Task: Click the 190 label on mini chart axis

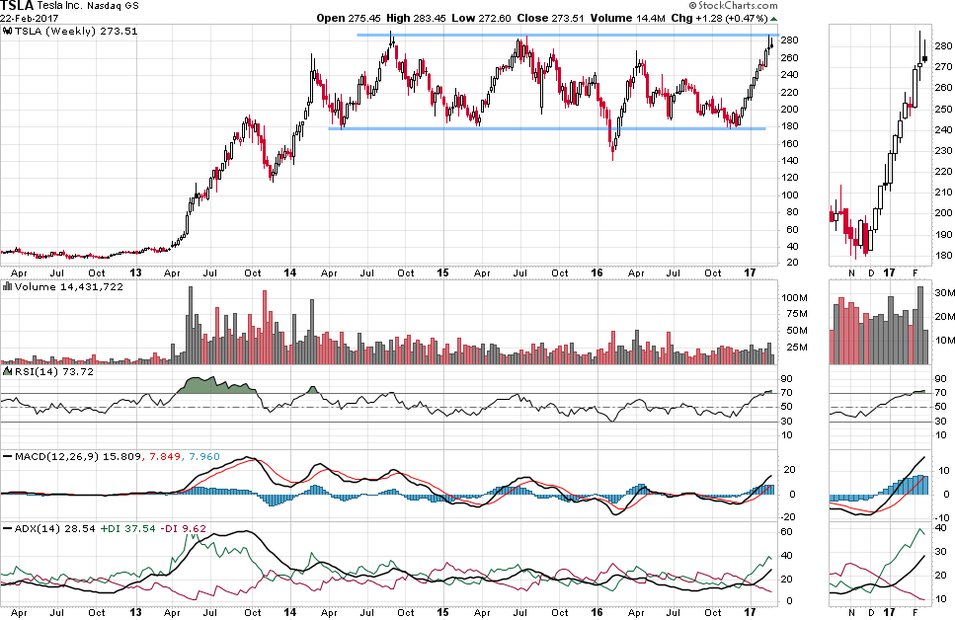Action: click(x=943, y=235)
